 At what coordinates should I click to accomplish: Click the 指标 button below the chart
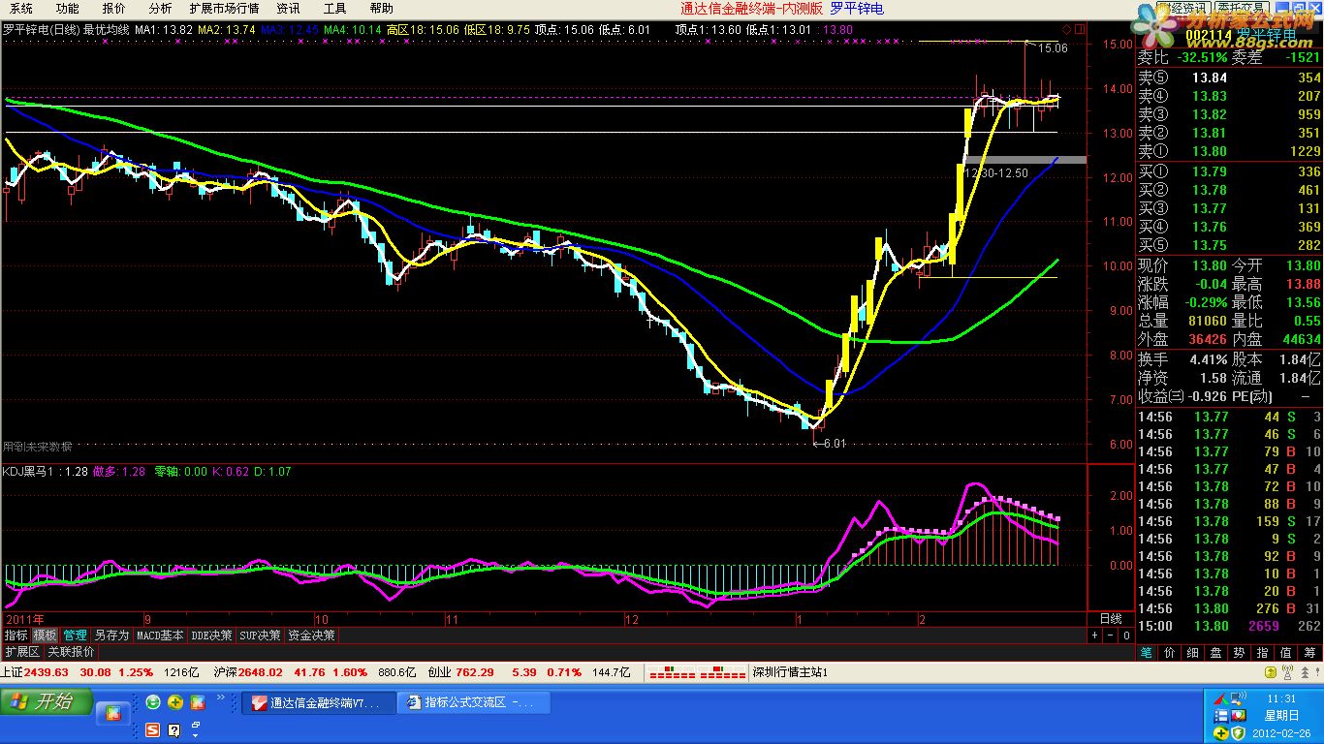(16, 635)
